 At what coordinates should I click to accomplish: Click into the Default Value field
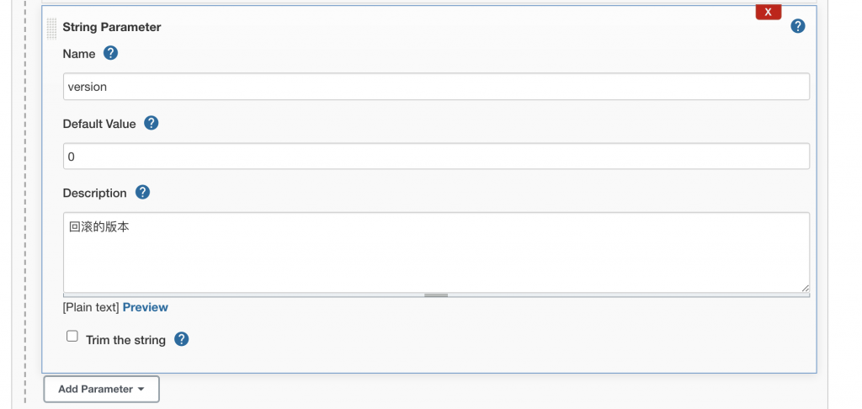click(x=436, y=157)
